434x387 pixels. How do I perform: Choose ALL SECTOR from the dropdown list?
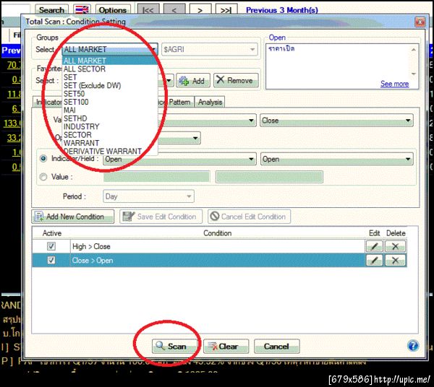pyautogui.click(x=110, y=69)
